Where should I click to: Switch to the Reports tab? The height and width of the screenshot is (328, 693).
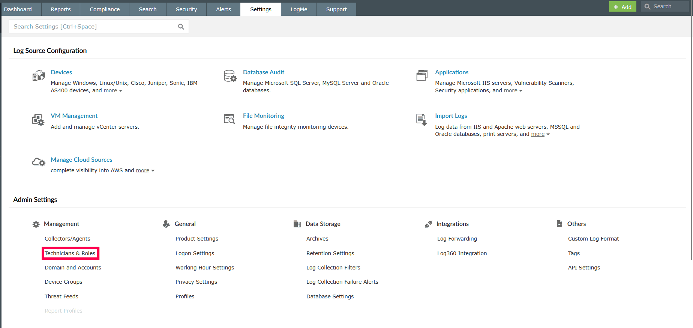(61, 9)
